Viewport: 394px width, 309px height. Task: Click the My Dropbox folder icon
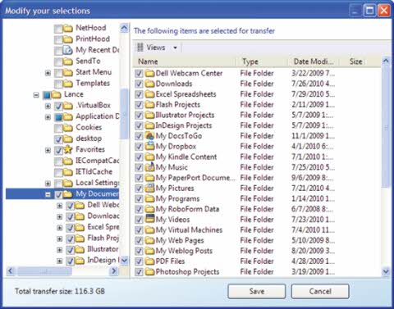pos(149,146)
